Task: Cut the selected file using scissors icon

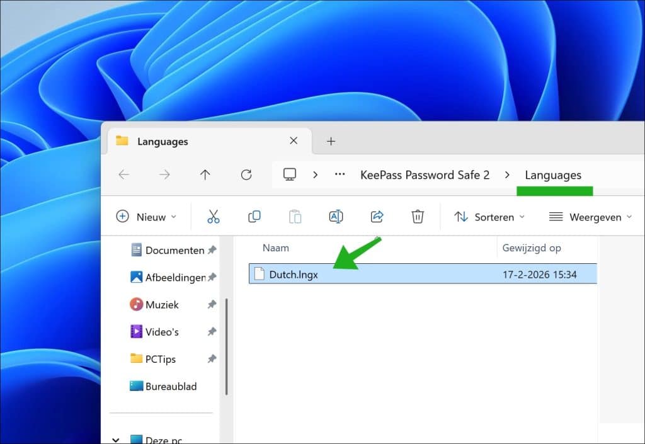Action: (x=214, y=217)
